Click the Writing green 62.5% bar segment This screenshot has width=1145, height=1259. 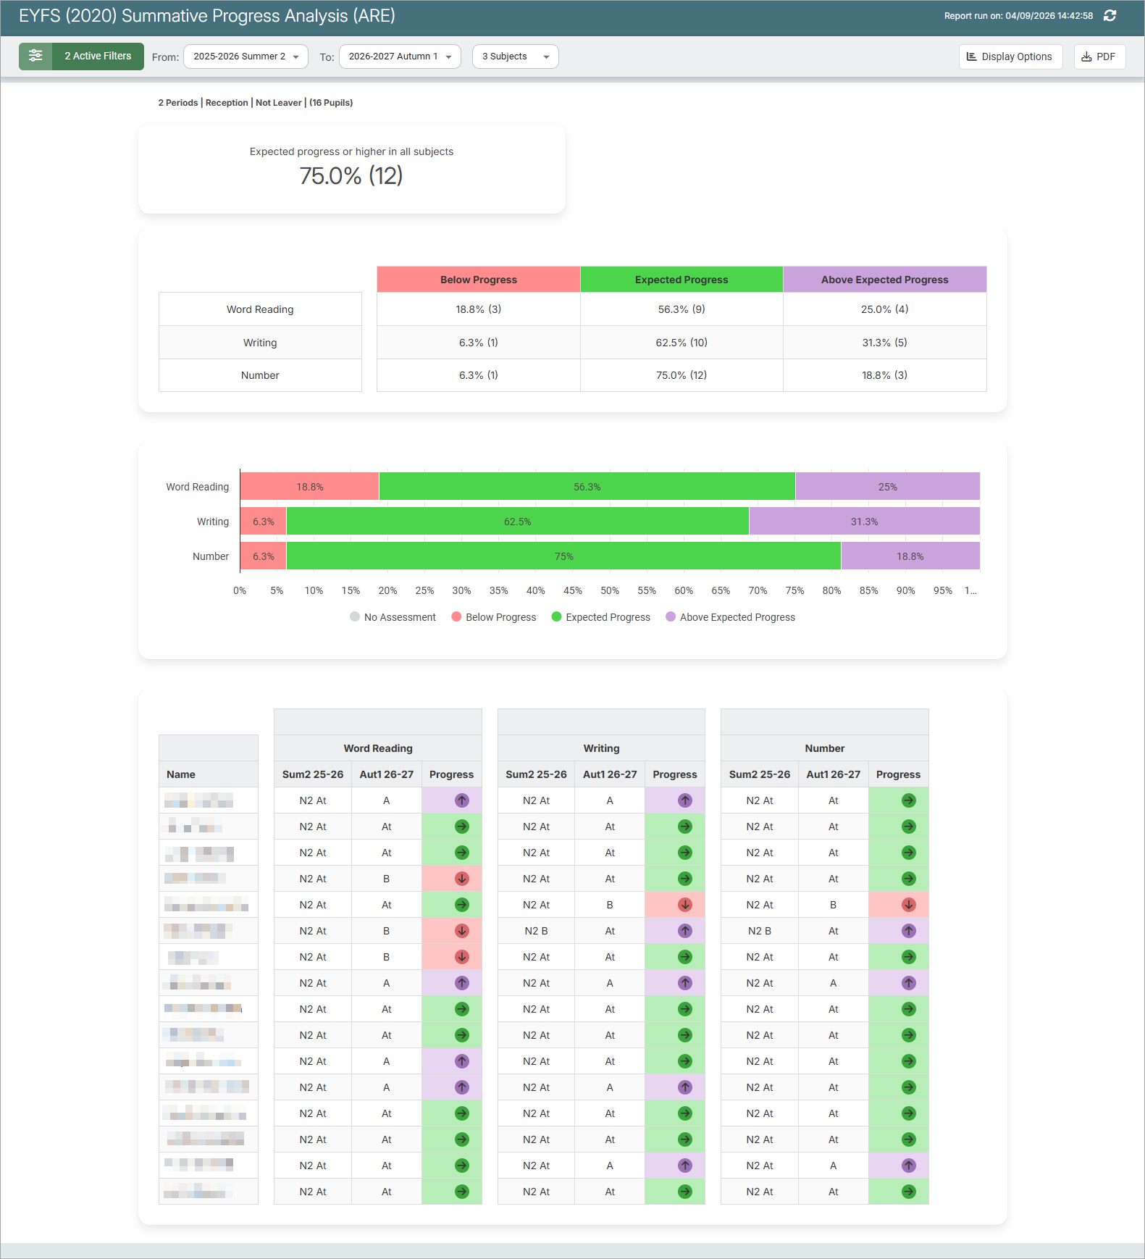pyautogui.click(x=518, y=522)
